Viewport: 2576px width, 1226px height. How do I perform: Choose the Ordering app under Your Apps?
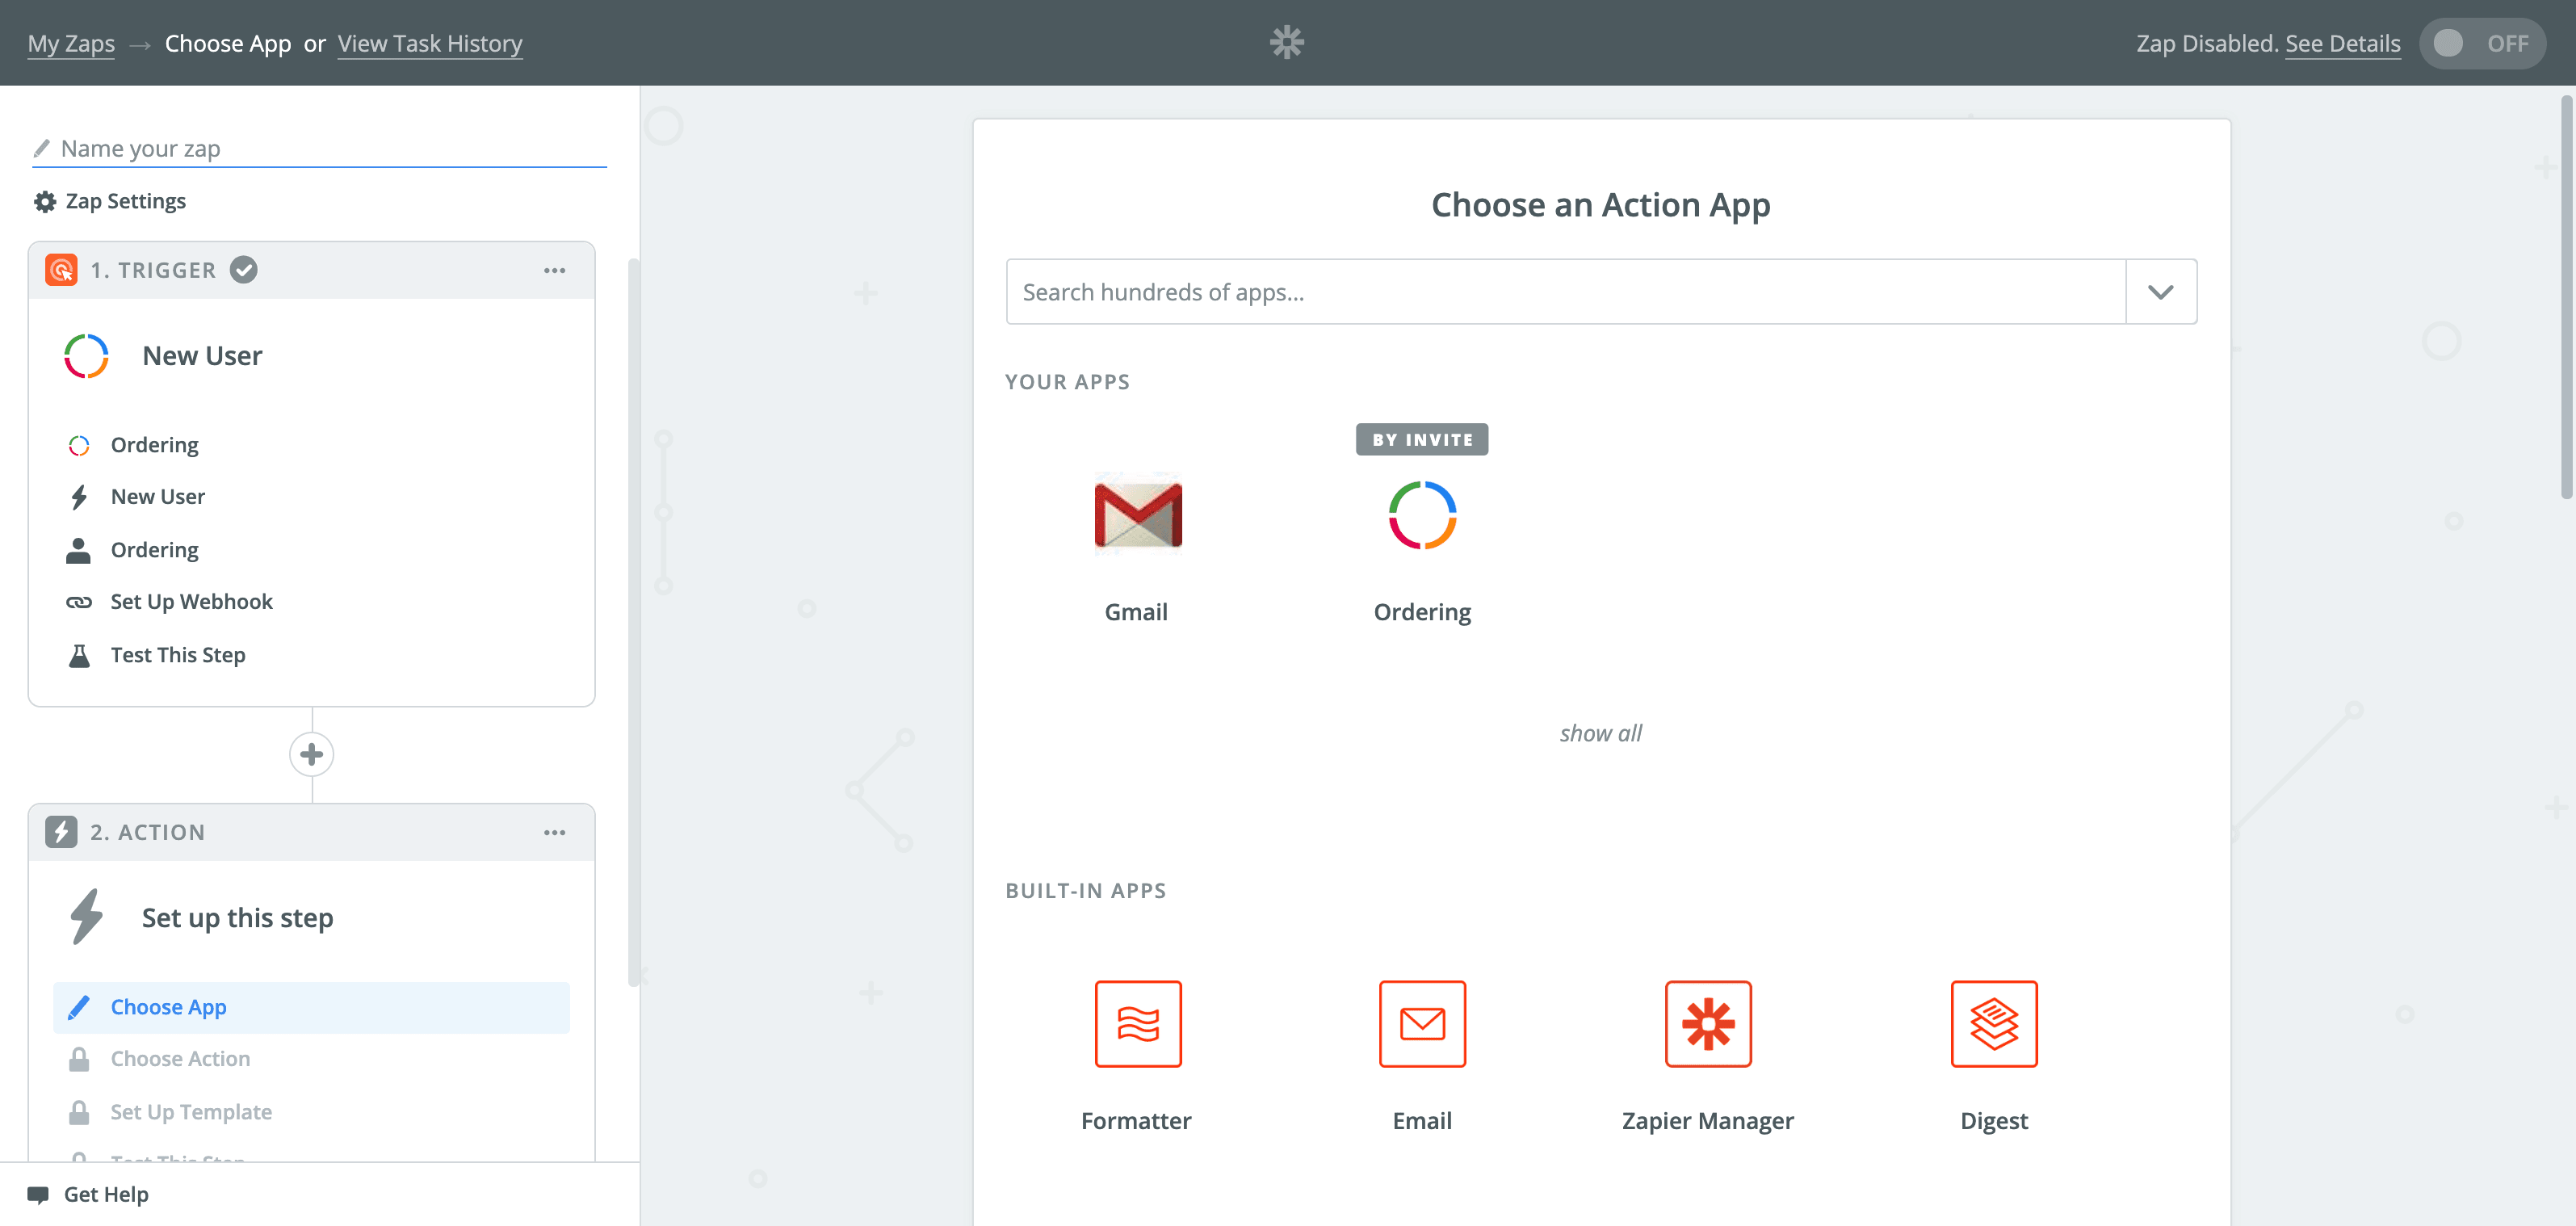coord(1421,515)
